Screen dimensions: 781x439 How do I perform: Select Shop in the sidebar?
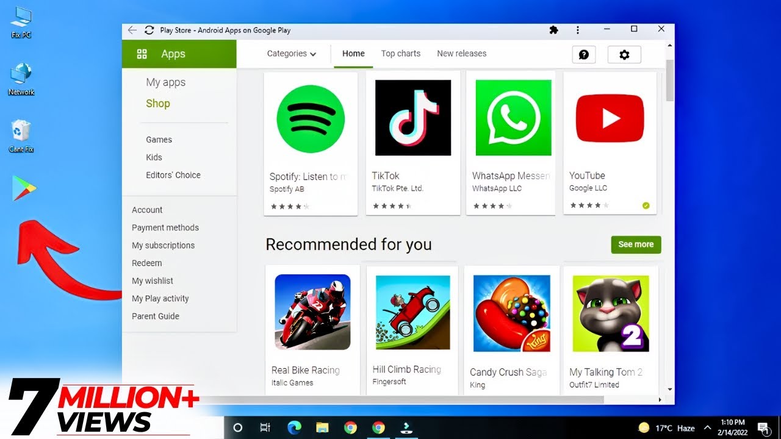158,104
